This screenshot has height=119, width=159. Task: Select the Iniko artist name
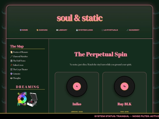pos(77,104)
